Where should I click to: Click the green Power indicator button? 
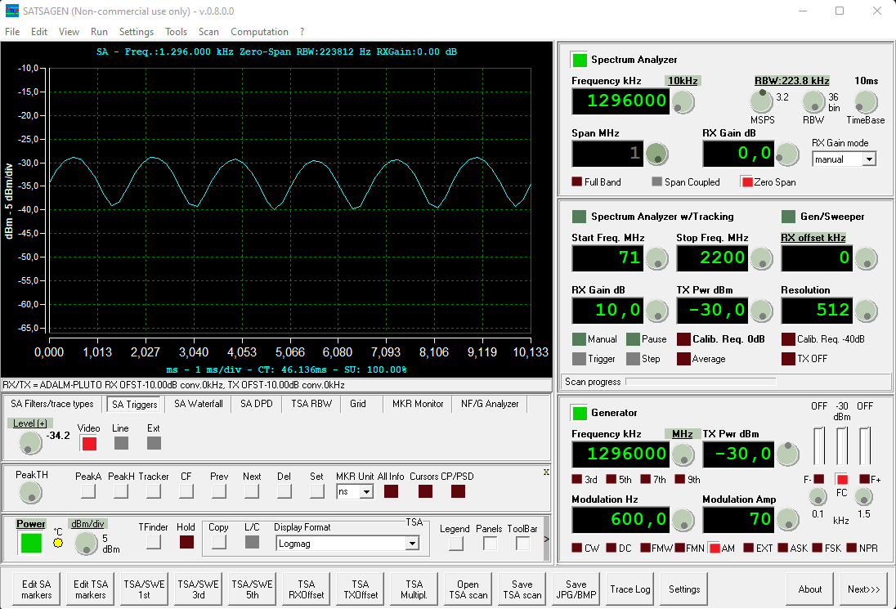pyautogui.click(x=31, y=543)
